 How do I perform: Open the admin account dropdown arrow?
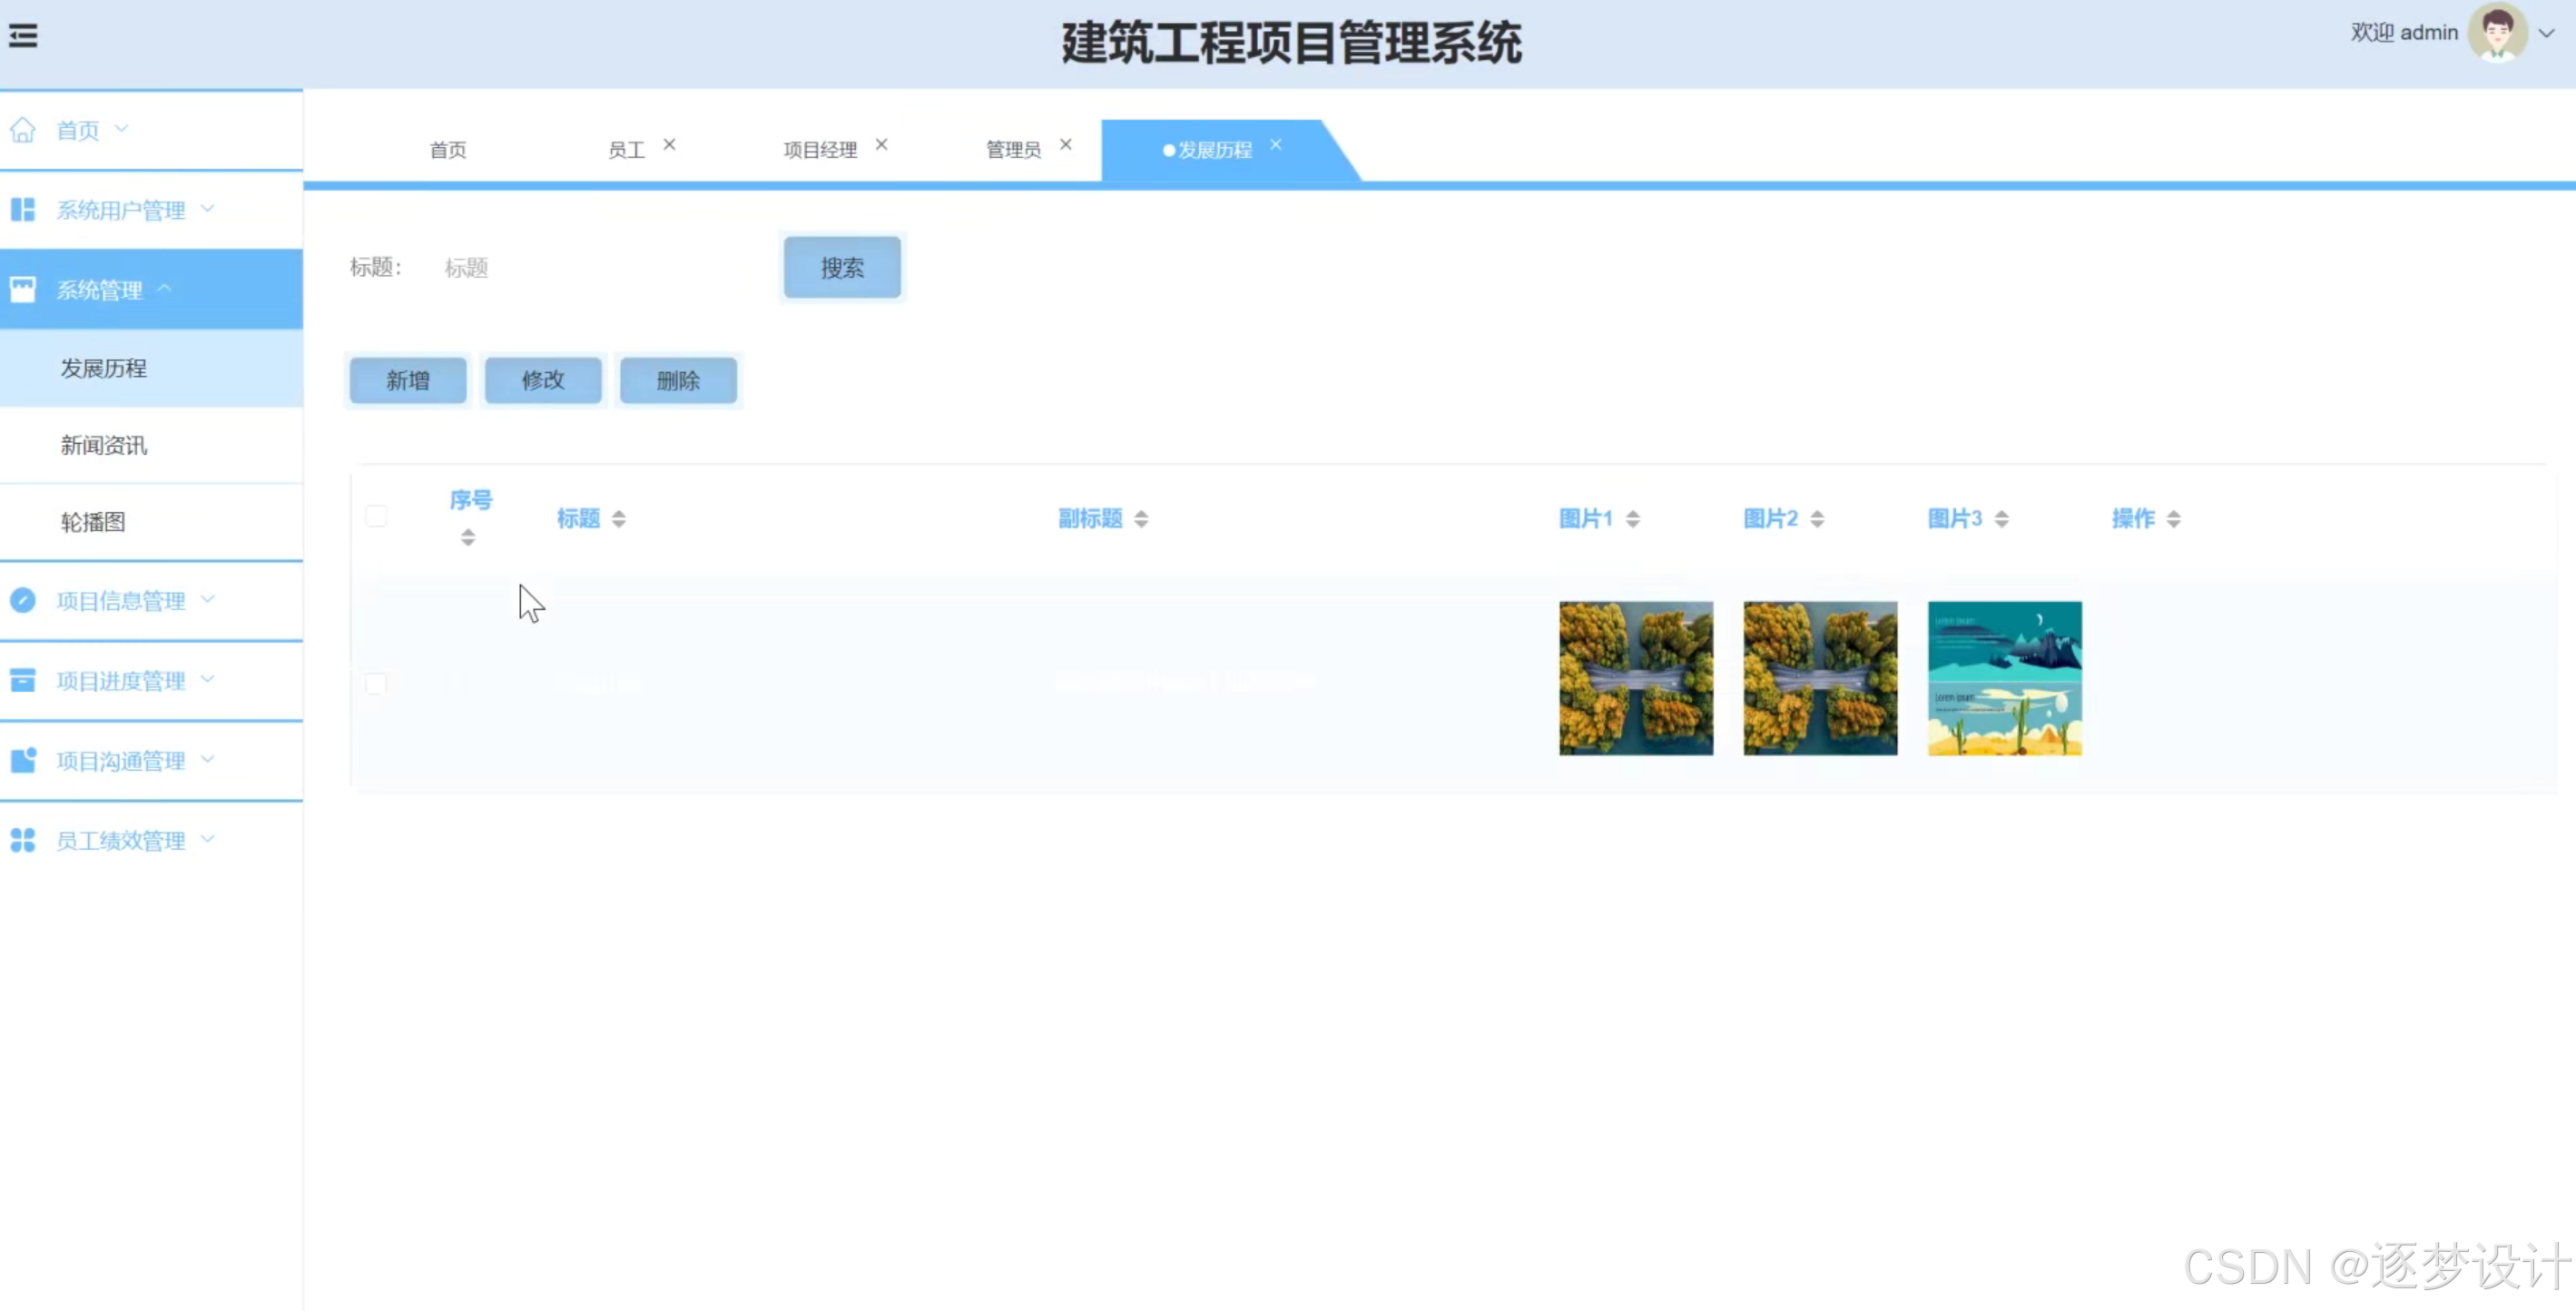2546,33
